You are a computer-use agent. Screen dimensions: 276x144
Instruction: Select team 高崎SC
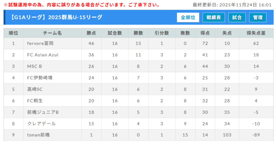click(35, 89)
